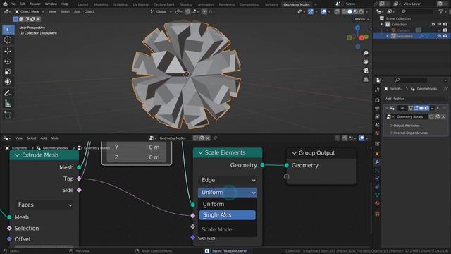Screen dimensions: 451x254
Task: Activate the Annotate tool
Action: (x=8, y=93)
